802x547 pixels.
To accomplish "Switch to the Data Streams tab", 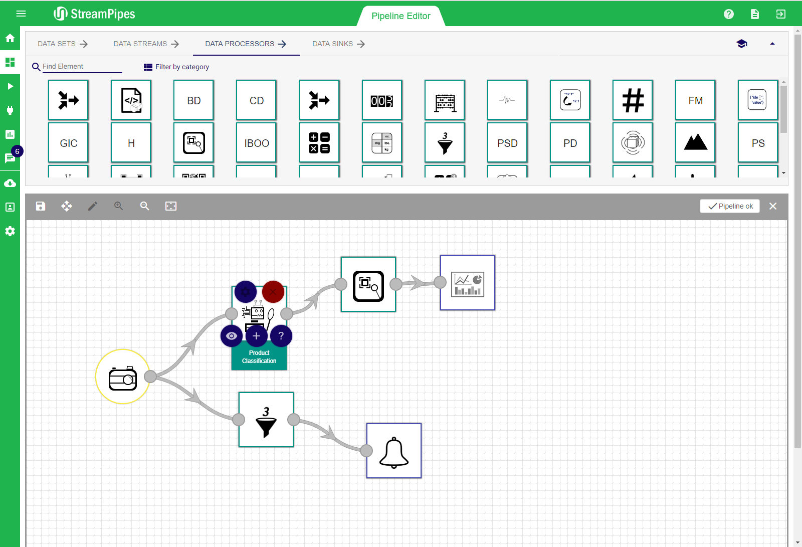I will pos(146,44).
